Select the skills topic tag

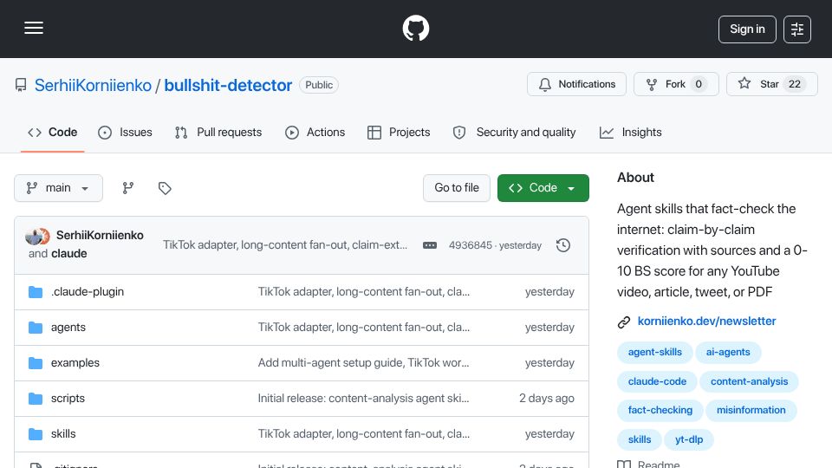tap(640, 439)
